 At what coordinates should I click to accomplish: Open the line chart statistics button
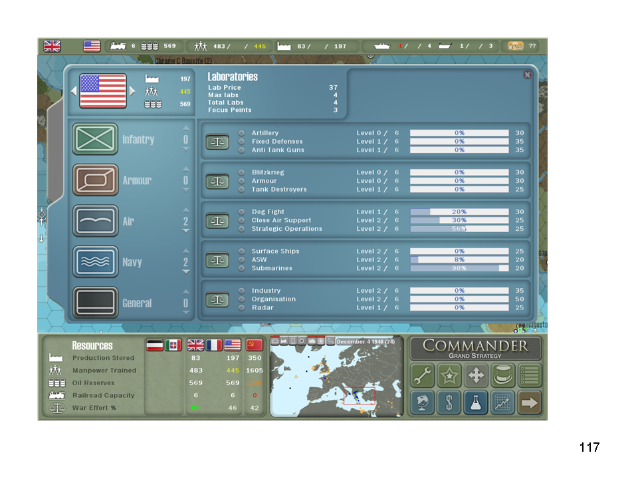[x=503, y=402]
